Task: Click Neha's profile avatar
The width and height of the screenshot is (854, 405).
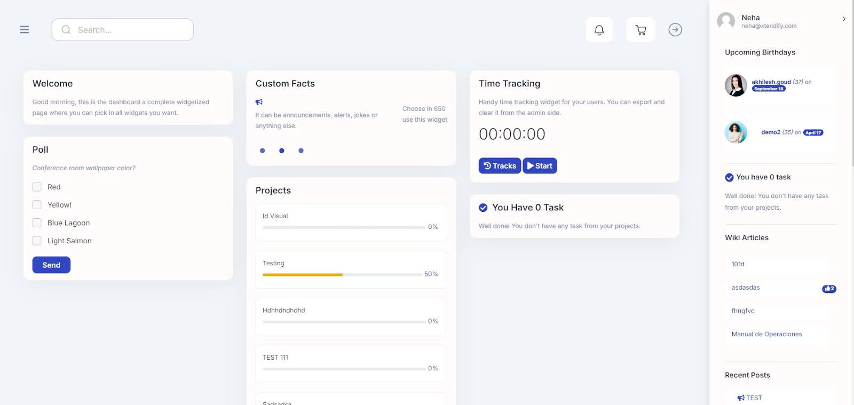Action: point(726,21)
